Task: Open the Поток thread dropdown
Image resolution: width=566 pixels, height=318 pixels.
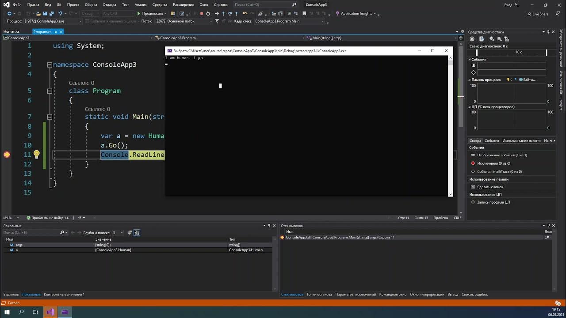Action: point(183,21)
